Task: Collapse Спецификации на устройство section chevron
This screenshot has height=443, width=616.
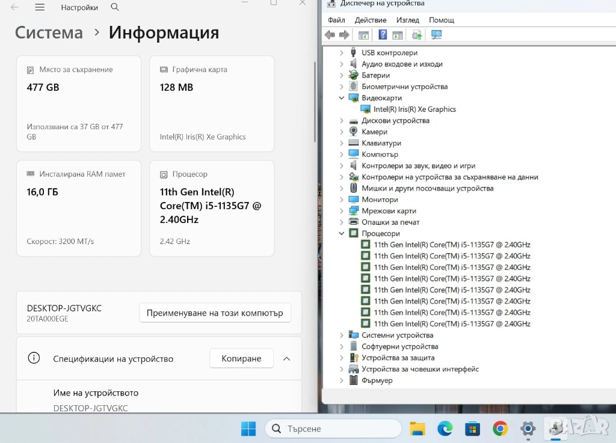Action: [x=286, y=359]
